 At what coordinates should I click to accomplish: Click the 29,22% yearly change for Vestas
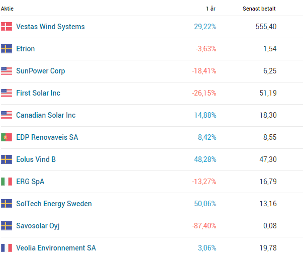pos(205,27)
